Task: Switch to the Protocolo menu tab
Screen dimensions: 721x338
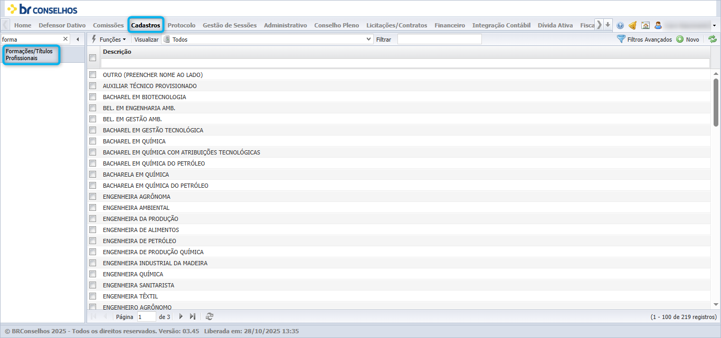Action: (x=181, y=25)
